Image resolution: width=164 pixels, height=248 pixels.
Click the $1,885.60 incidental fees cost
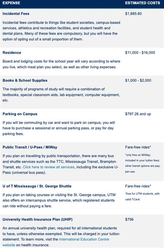(133, 14)
